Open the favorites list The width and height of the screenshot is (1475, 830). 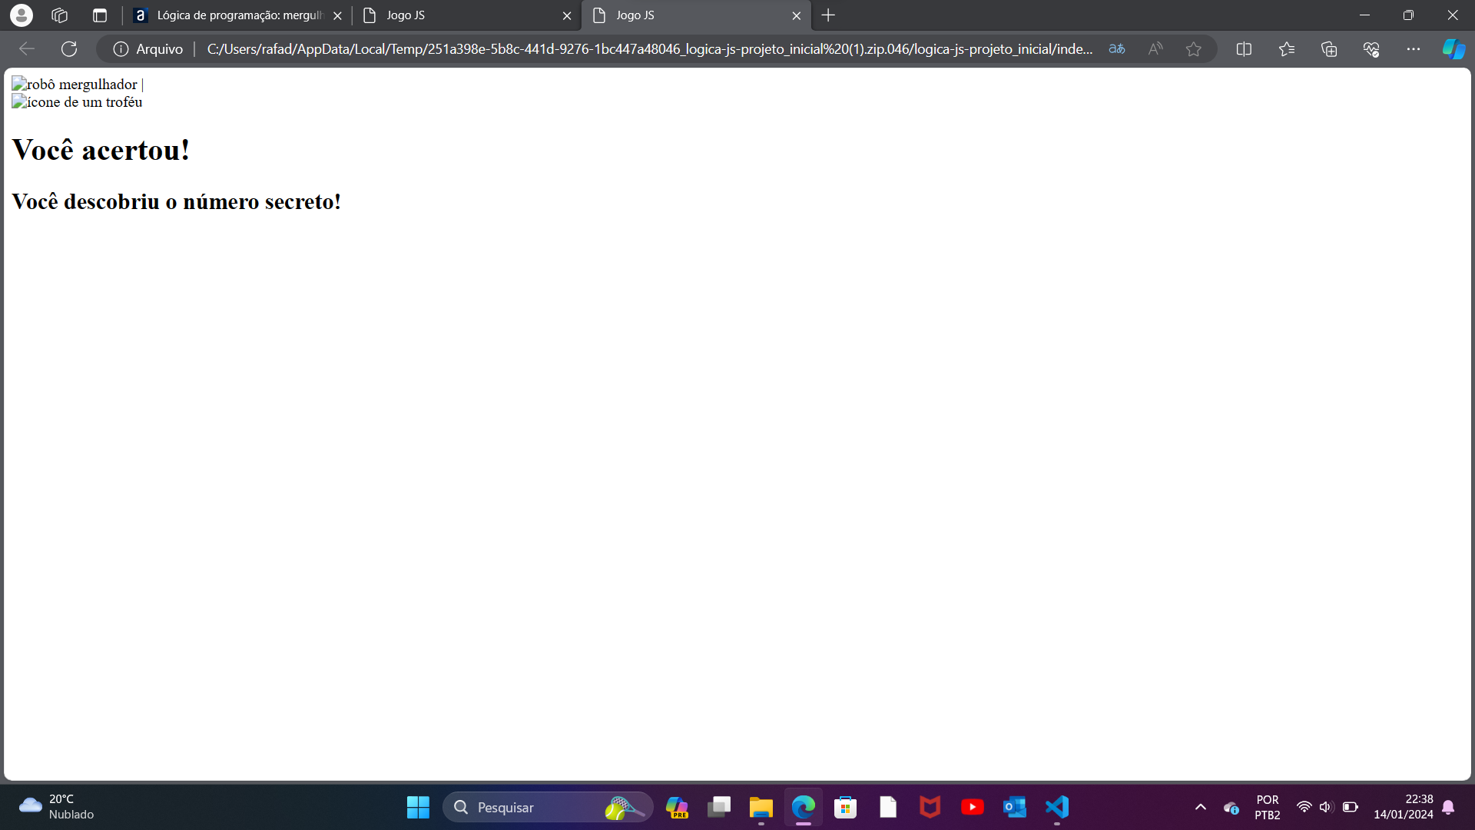point(1287,49)
